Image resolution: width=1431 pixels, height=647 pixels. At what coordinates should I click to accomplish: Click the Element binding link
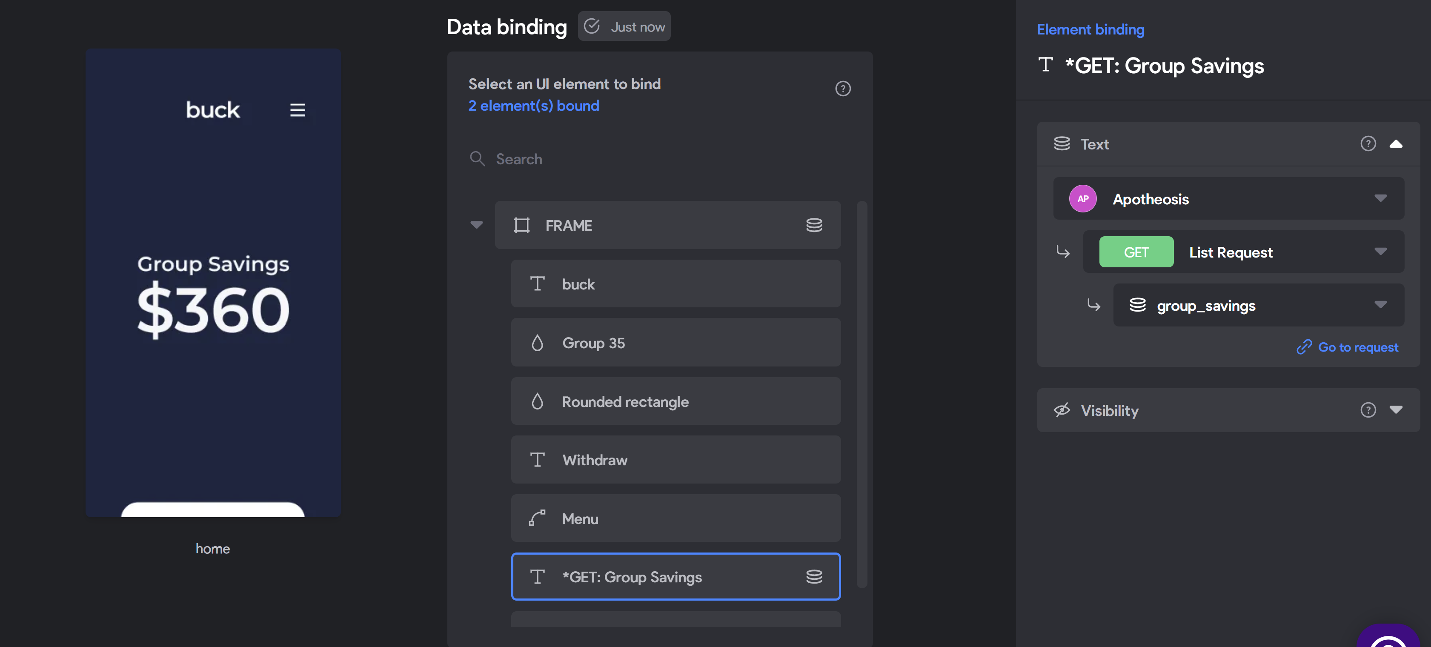[x=1090, y=29]
